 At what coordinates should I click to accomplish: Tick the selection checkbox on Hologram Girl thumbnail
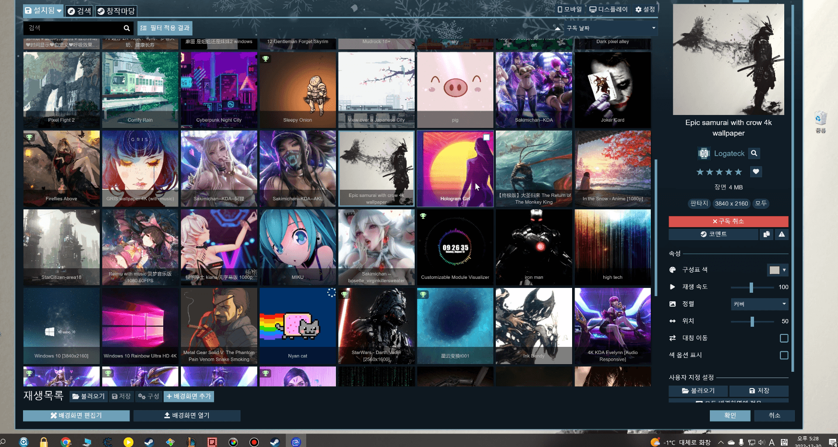click(x=486, y=138)
